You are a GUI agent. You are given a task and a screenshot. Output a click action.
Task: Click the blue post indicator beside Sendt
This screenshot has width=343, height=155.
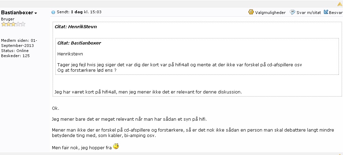click(x=53, y=12)
